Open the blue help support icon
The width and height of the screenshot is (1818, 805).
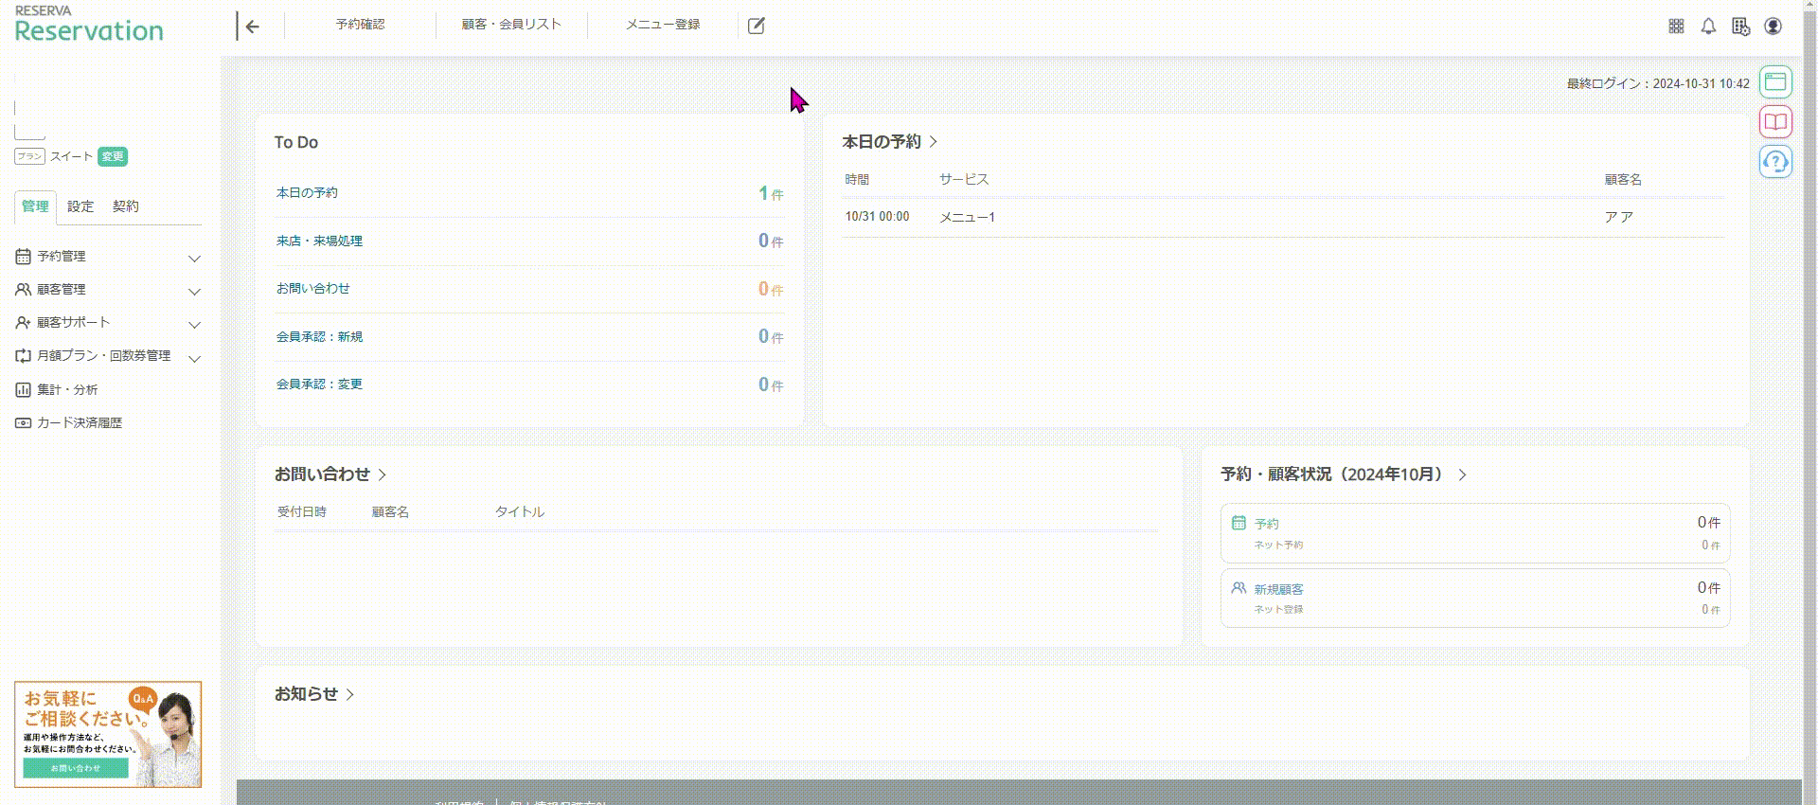[1775, 162]
